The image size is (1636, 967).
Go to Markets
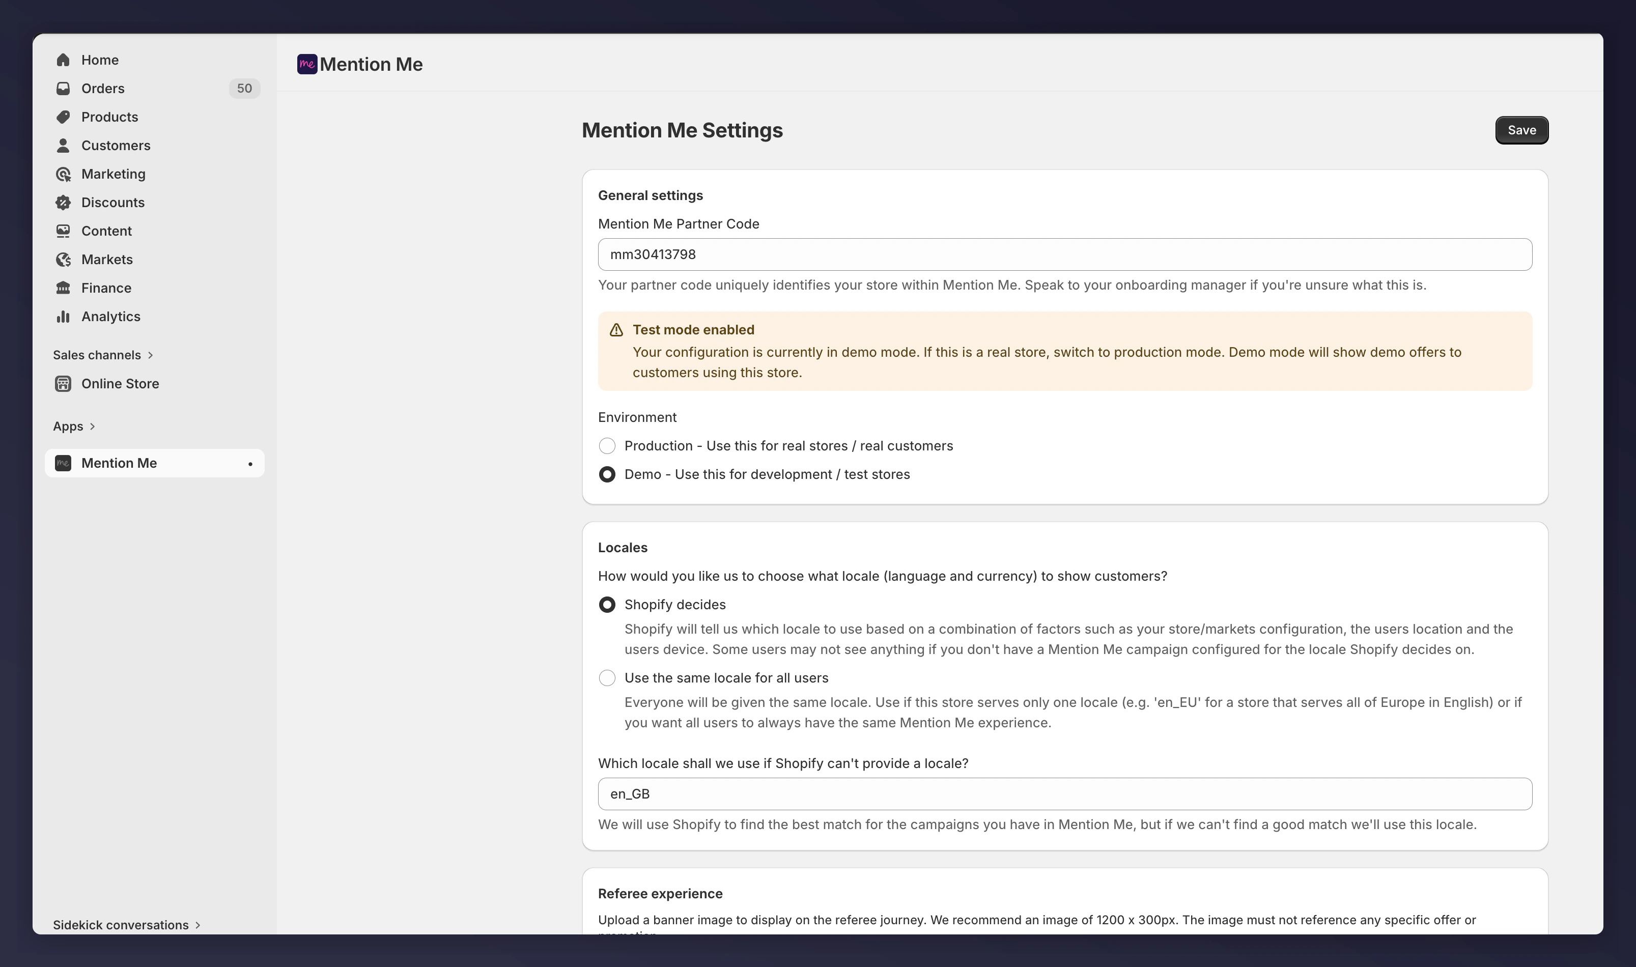pyautogui.click(x=154, y=260)
